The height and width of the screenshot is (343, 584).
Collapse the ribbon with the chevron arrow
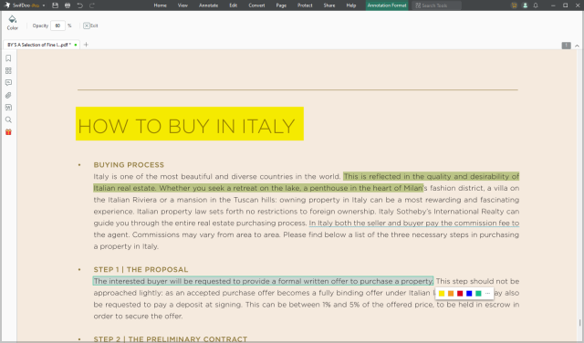coord(577,46)
